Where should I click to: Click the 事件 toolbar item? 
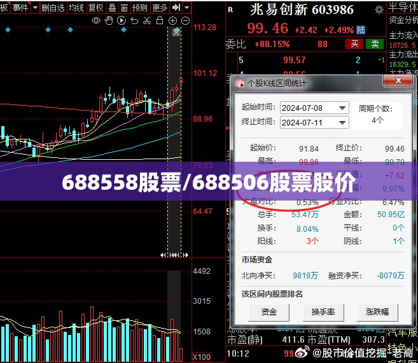point(20,8)
